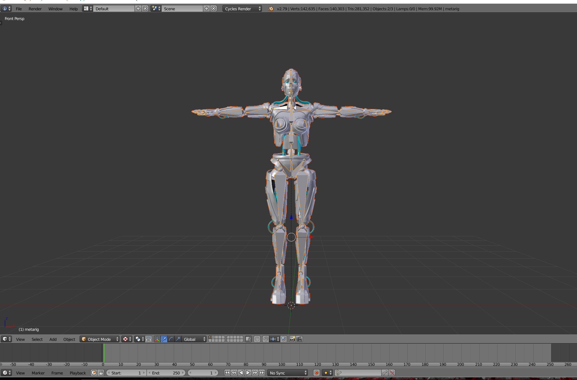Screen dimensions: 577x380
Task: Click the active keying set field
Action: (358, 373)
